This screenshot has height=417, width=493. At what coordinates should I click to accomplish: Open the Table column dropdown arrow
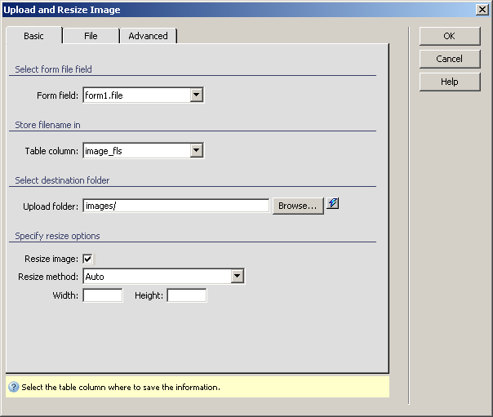pyautogui.click(x=196, y=150)
